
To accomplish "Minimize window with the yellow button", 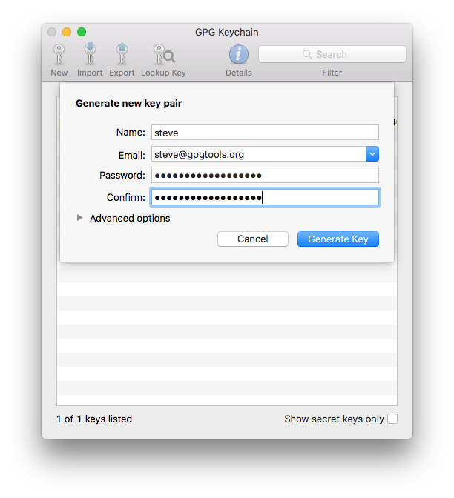I will pyautogui.click(x=67, y=32).
